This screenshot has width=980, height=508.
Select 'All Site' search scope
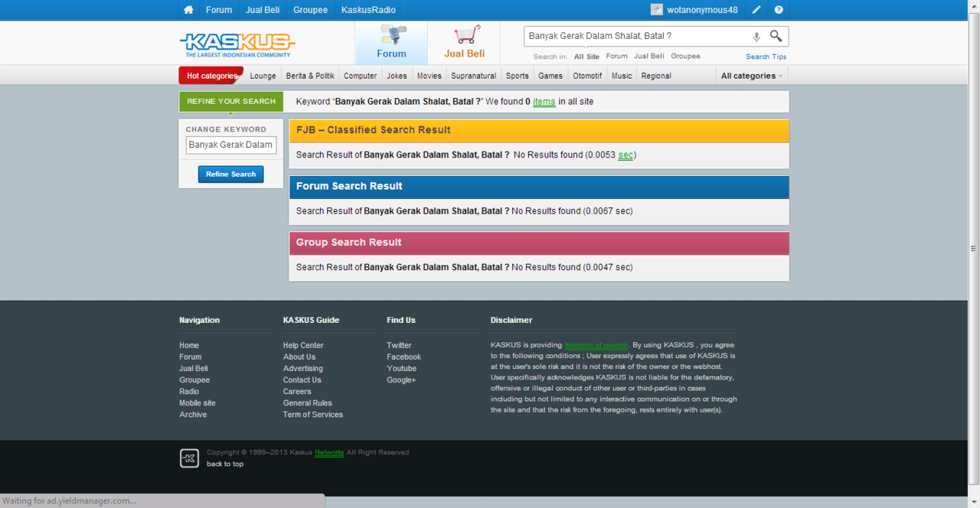[x=587, y=57]
